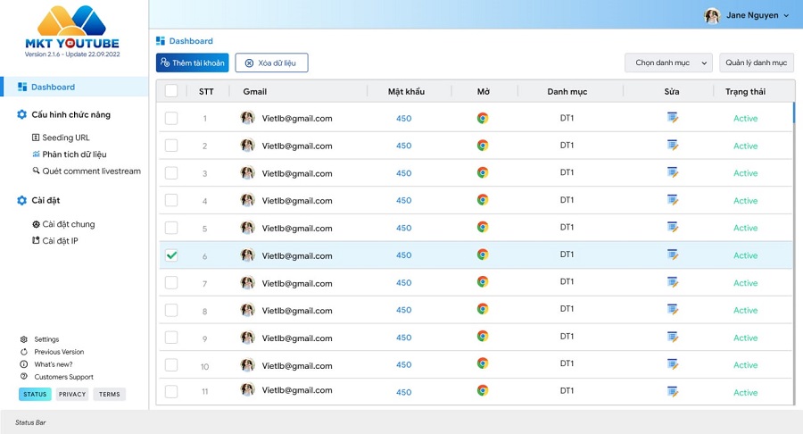The height and width of the screenshot is (434, 803).
Task: Open the Chọn danh mục dropdown
Action: (667, 63)
